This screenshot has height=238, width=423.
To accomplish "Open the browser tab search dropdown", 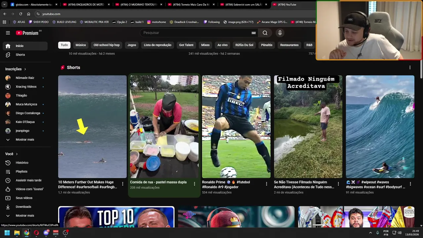I will pos(4,5).
